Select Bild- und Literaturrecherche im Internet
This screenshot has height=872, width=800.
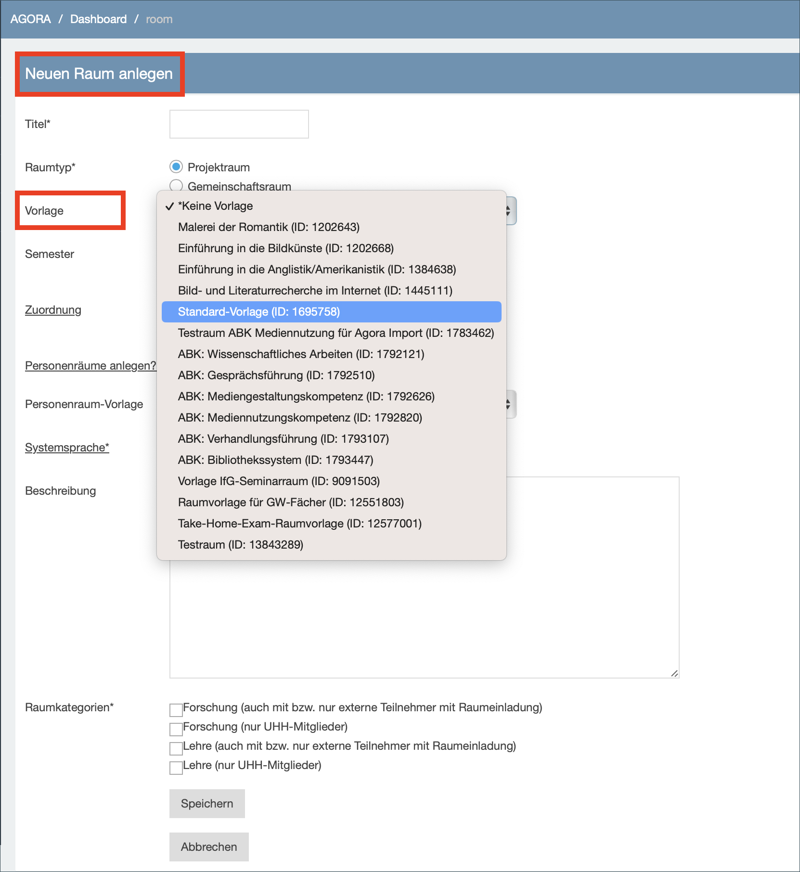pyautogui.click(x=332, y=291)
